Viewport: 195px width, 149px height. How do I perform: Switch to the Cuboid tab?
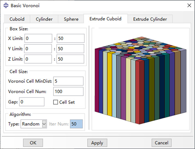[x=17, y=19]
